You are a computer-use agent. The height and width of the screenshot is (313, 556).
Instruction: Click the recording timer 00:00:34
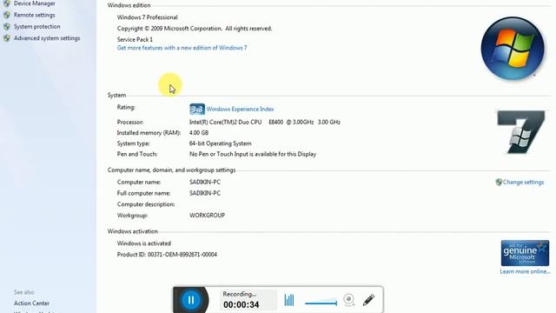pyautogui.click(x=242, y=304)
